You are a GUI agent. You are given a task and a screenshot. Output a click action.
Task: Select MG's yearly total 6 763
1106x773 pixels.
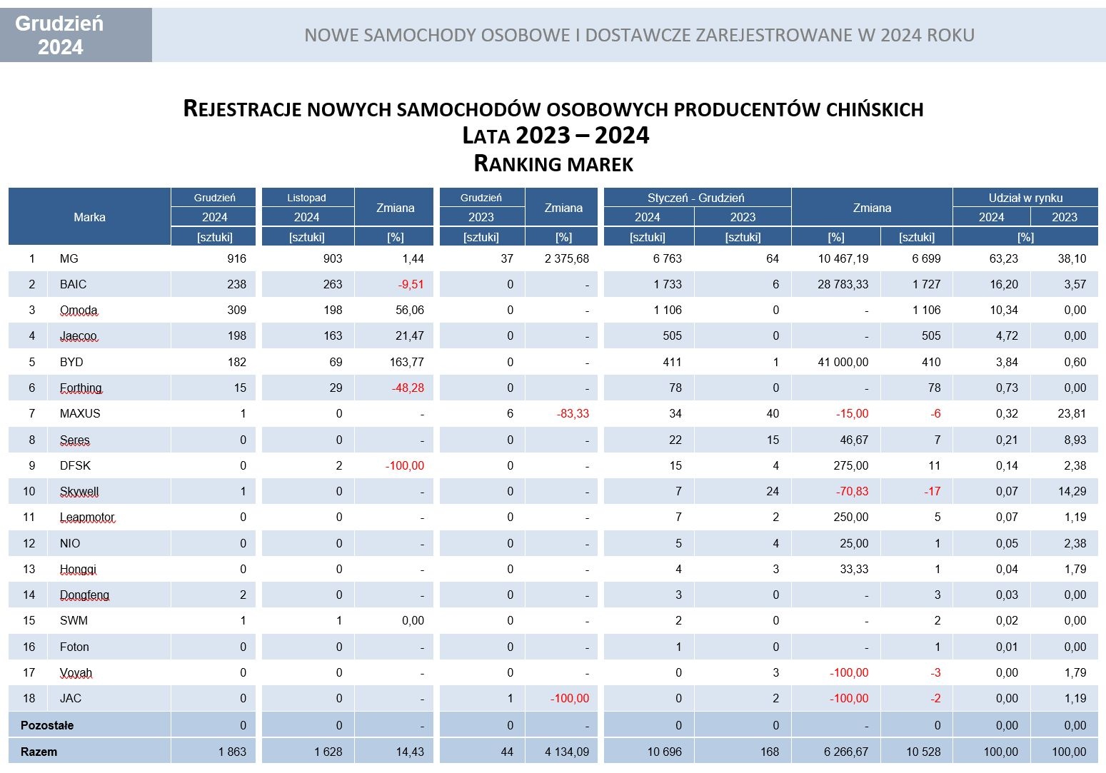click(x=667, y=258)
